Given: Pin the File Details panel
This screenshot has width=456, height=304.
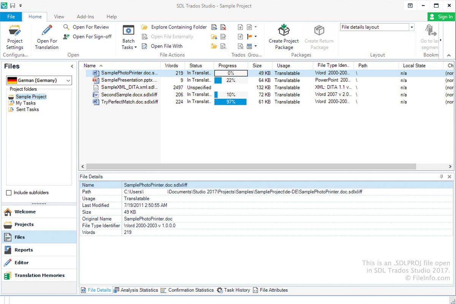Looking at the screenshot, I should tap(442, 177).
